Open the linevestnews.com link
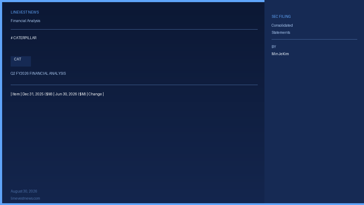This screenshot has width=364, height=205. (x=25, y=199)
